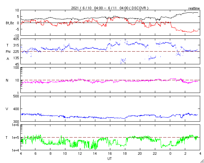Click the 'Bt,Bz' axis label
204x163 pixels.
10,23
